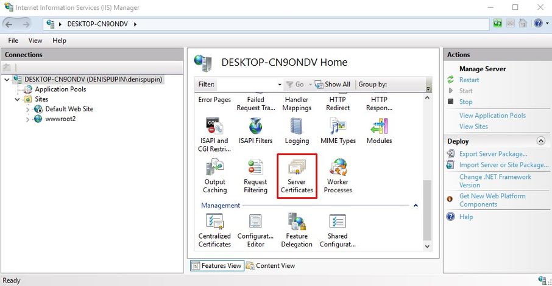The width and height of the screenshot is (552, 286).
Task: Collapse the Sites tree node
Action: point(17,99)
